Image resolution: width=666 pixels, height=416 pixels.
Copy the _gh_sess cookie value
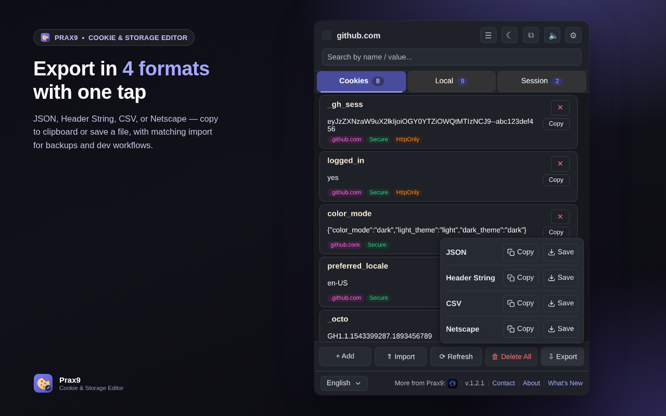556,124
